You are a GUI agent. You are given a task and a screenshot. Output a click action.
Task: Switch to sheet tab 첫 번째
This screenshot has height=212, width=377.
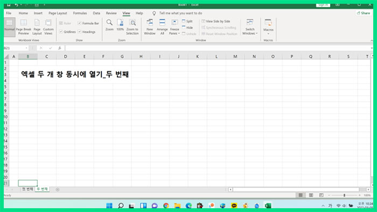(27, 189)
